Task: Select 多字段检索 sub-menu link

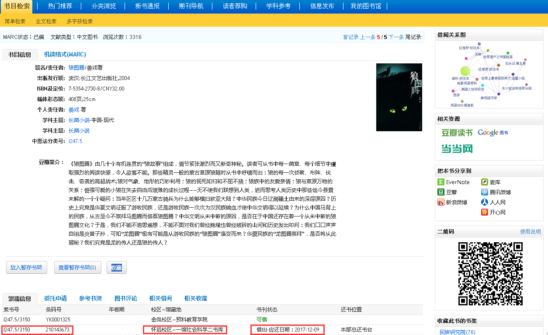Action: click(80, 21)
